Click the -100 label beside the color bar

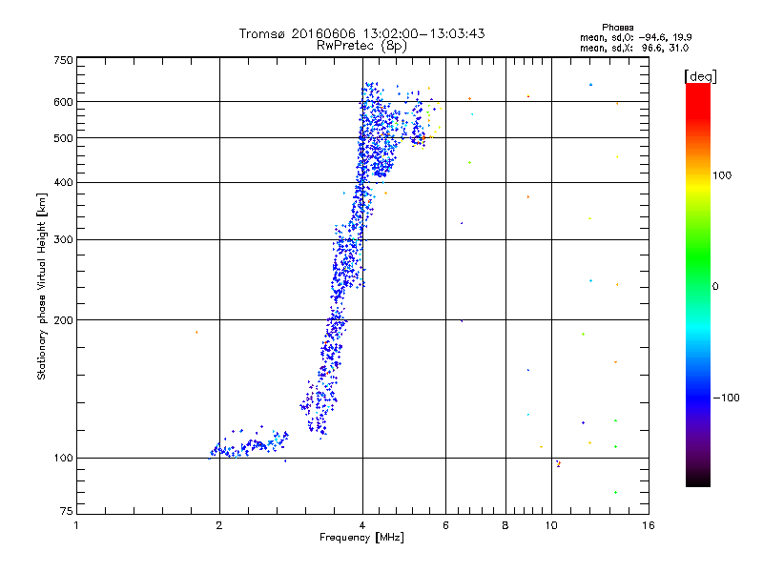click(726, 398)
